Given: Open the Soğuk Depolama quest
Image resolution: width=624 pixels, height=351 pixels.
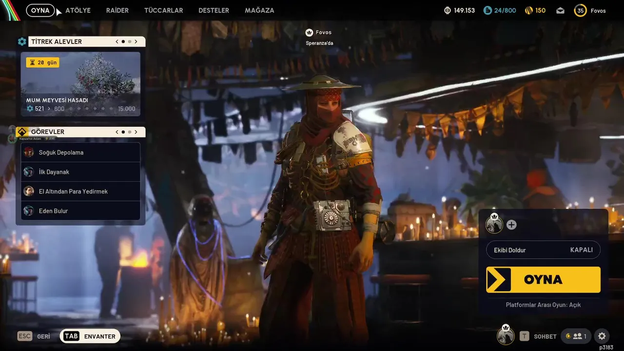Looking at the screenshot, I should (80, 152).
